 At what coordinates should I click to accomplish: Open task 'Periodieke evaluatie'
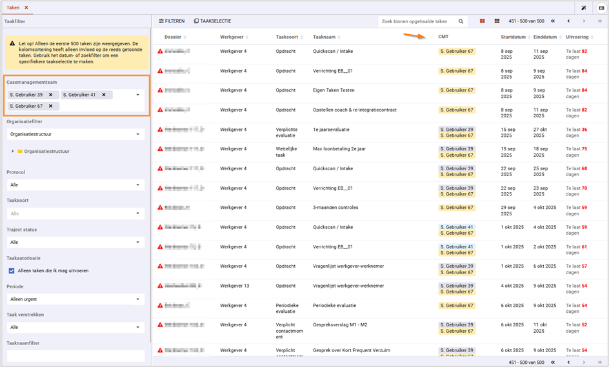pyautogui.click(x=334, y=305)
